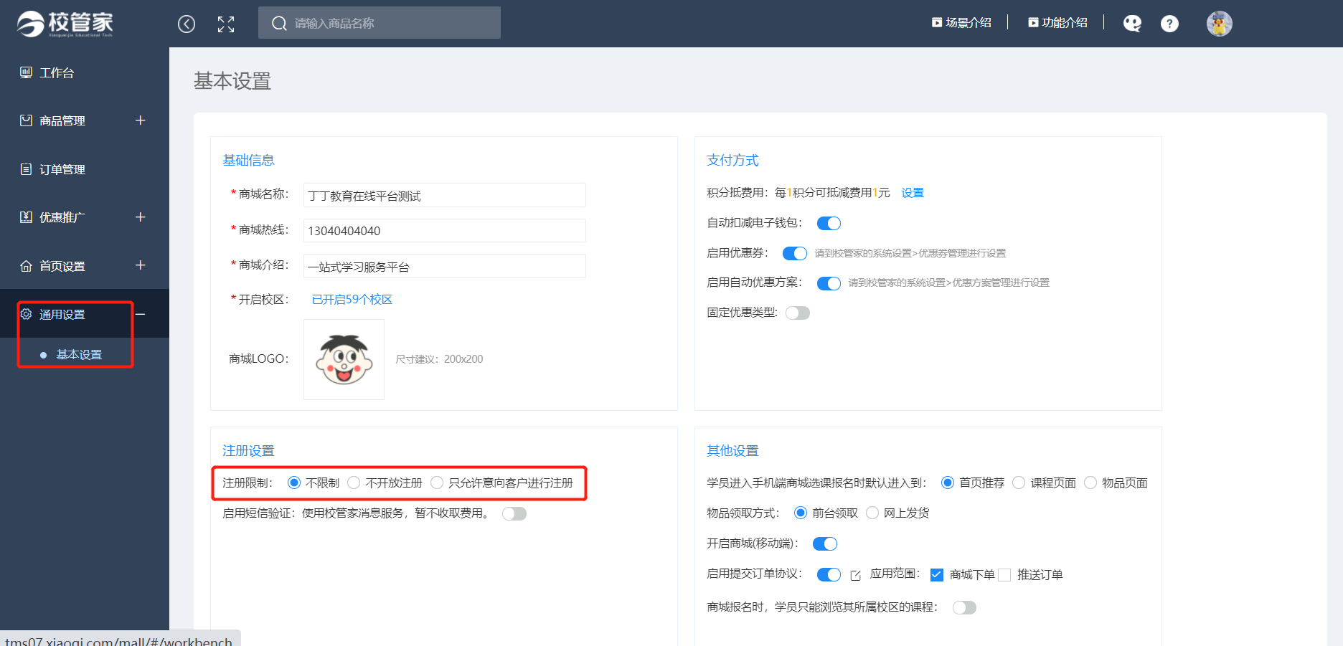
Task: Expand 首页设置 with plus icon
Action: (141, 265)
